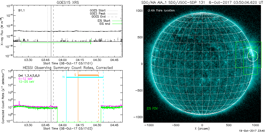The width and height of the screenshot is (266, 133).
Task: Click the small circle symbol before 'AIA flare location'
Action: click(149, 11)
